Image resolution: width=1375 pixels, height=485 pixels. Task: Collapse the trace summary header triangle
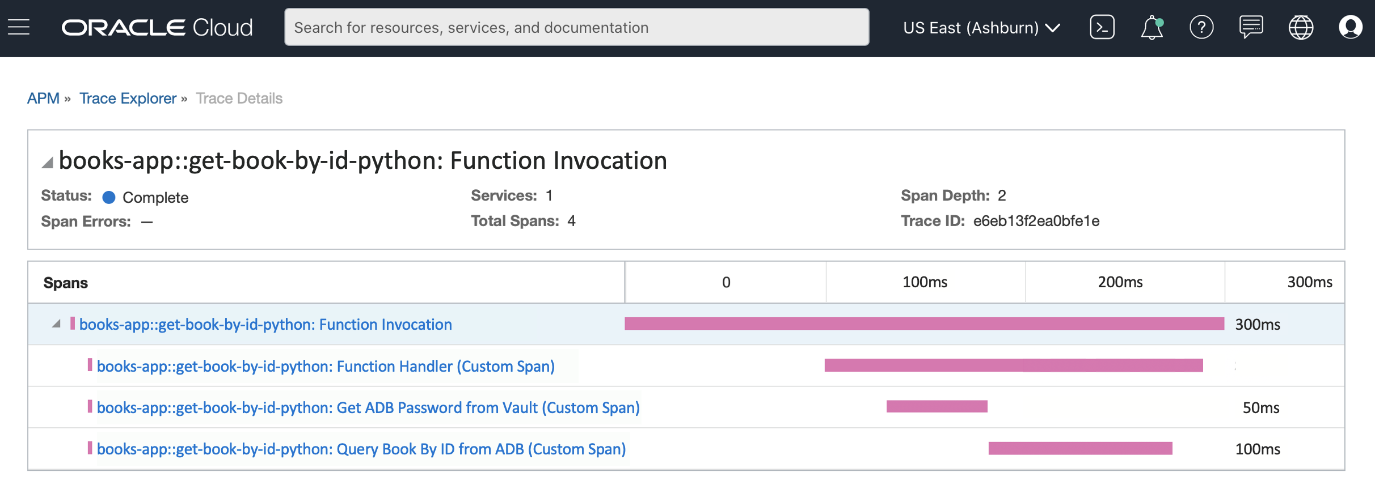click(48, 163)
